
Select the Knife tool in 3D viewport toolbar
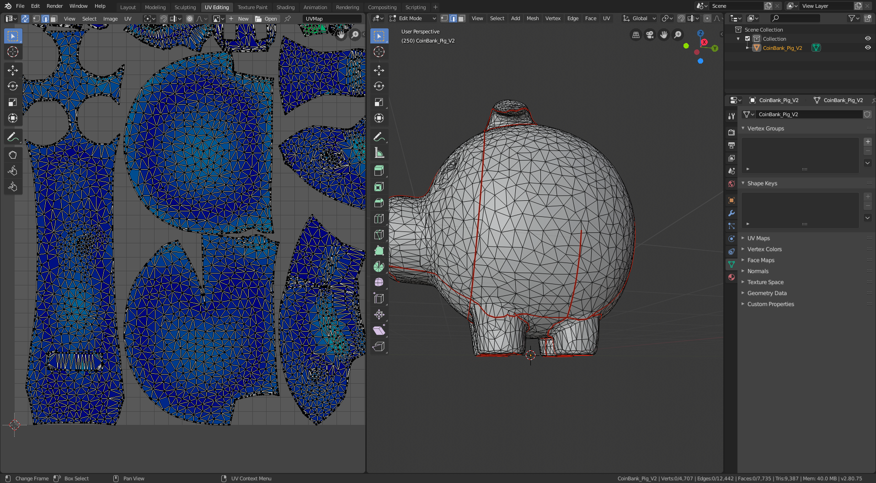pos(379,235)
